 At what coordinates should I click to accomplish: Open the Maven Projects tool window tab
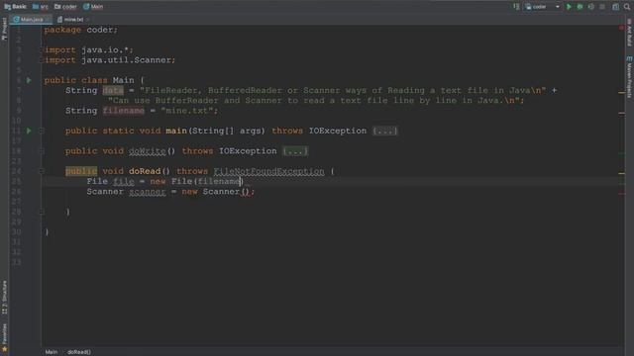click(630, 77)
